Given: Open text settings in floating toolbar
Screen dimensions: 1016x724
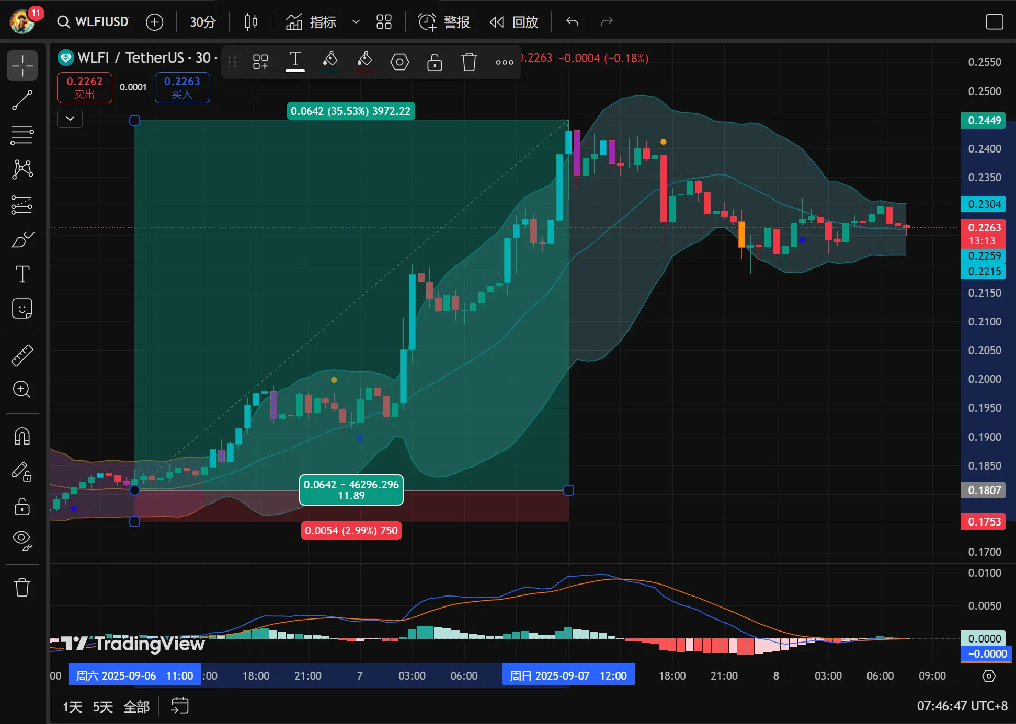Looking at the screenshot, I should pyautogui.click(x=295, y=62).
